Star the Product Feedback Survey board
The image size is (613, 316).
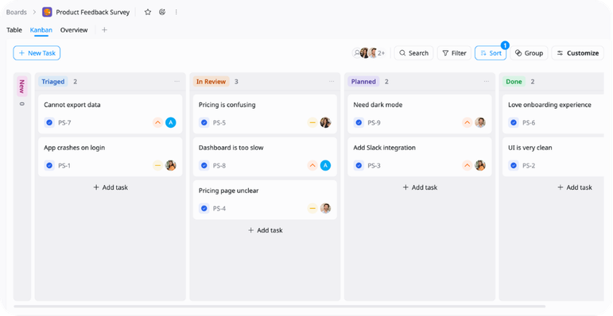point(148,12)
